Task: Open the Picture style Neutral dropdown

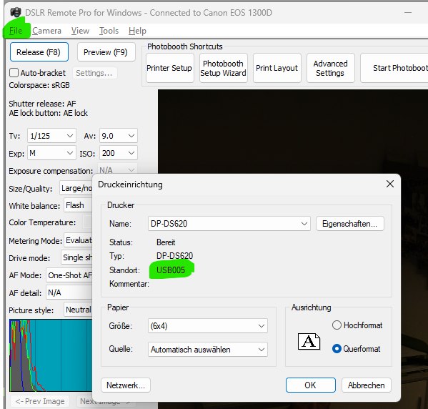Action: point(78,310)
